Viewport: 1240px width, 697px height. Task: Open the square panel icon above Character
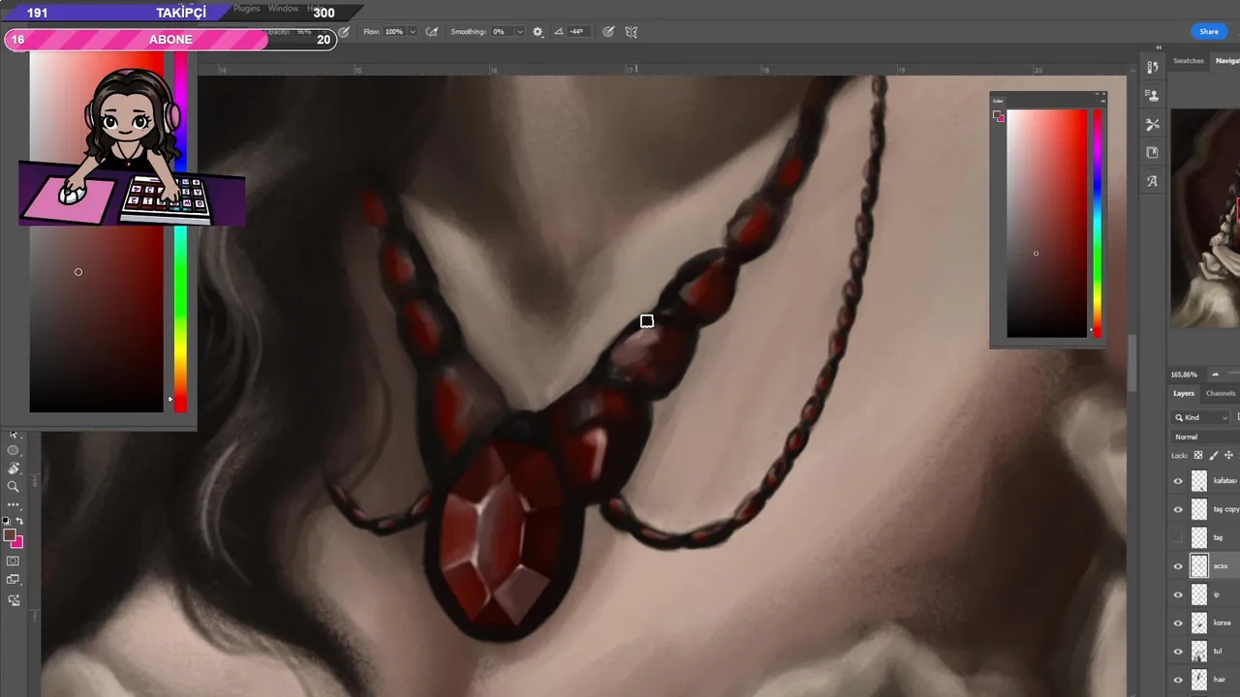point(1152,153)
